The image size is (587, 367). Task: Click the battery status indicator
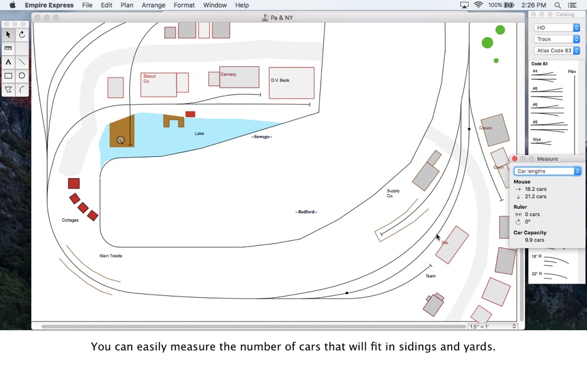pos(501,5)
